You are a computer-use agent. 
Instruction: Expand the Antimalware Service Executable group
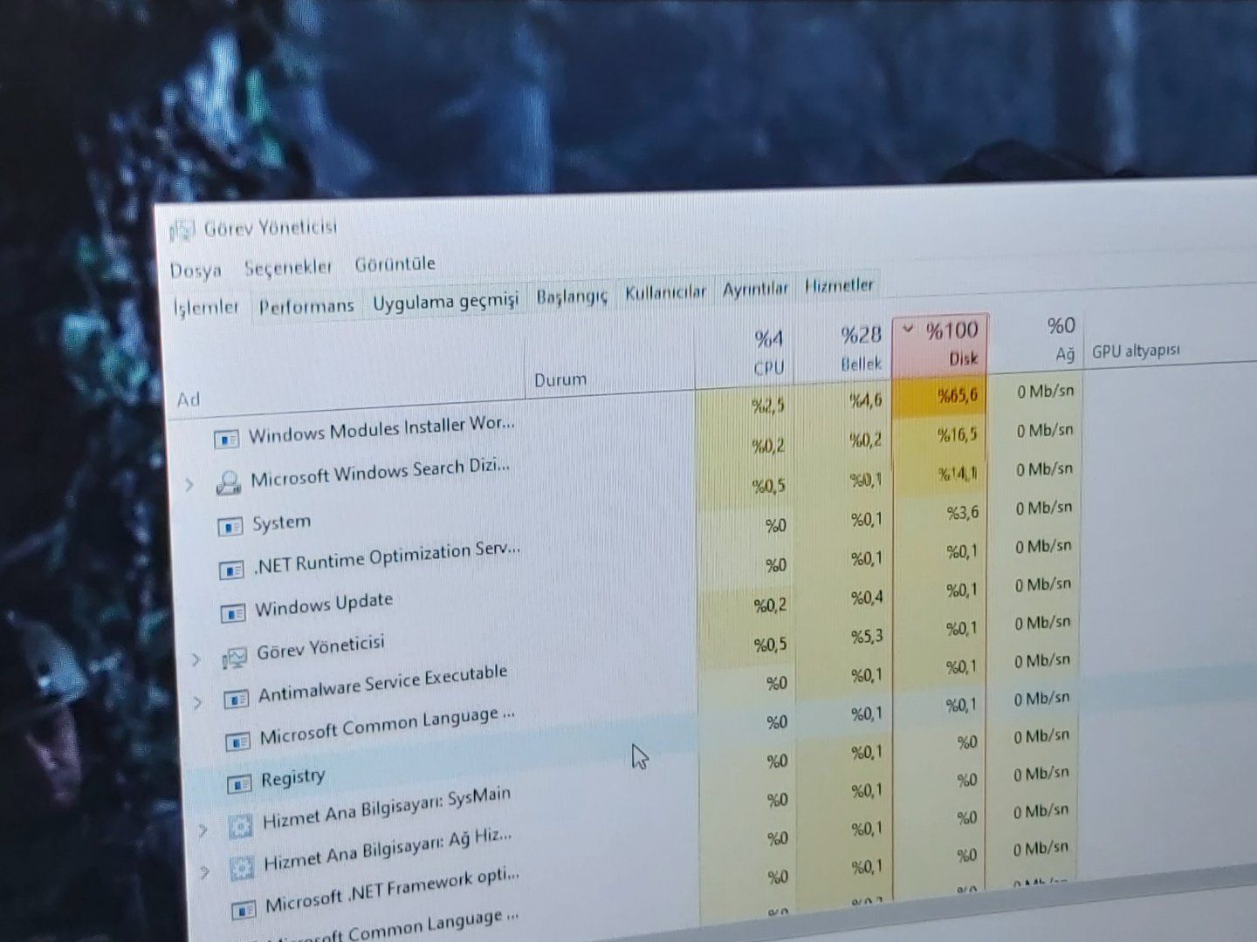197,701
